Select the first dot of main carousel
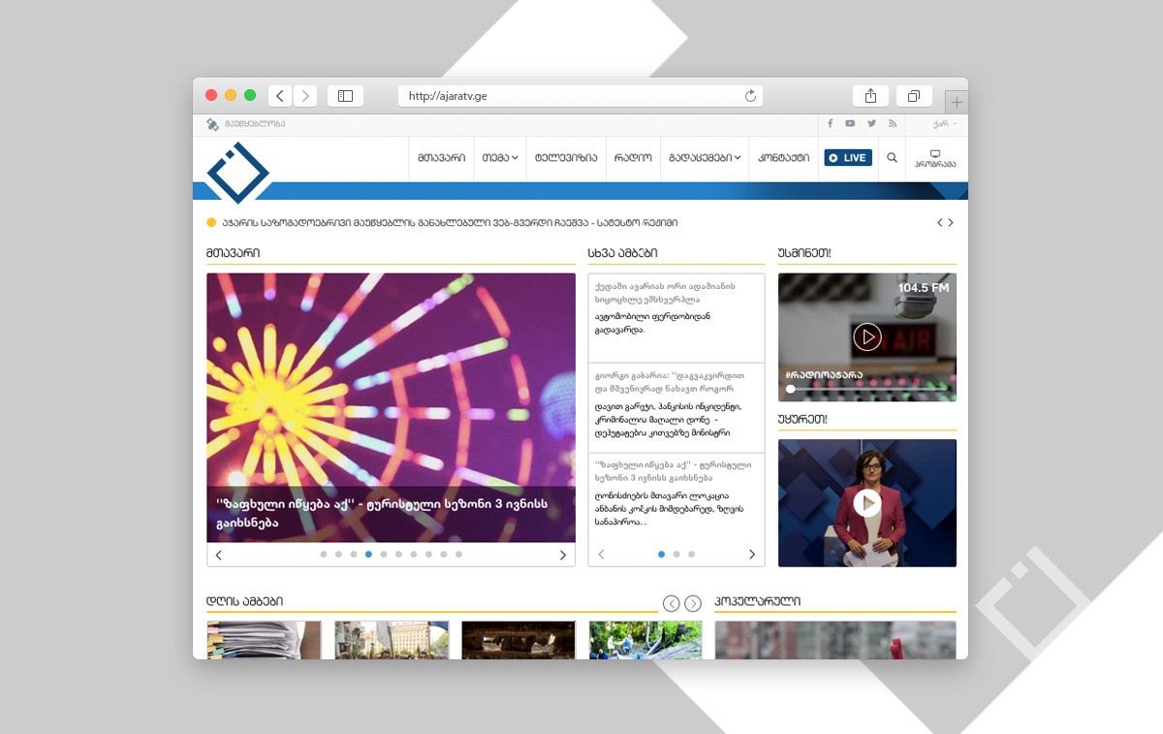The image size is (1163, 734). [x=324, y=555]
